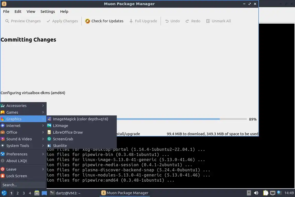Switch to virtual desktop 1
295x197 pixels.
click(x=11, y=193)
